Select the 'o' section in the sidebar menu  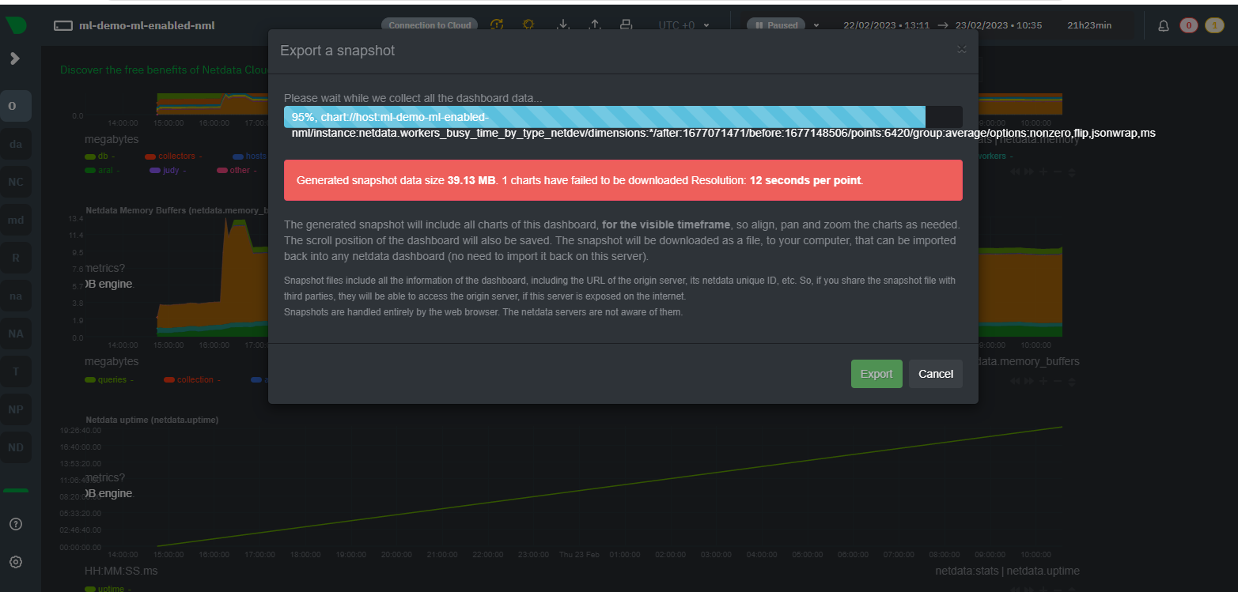[16, 105]
